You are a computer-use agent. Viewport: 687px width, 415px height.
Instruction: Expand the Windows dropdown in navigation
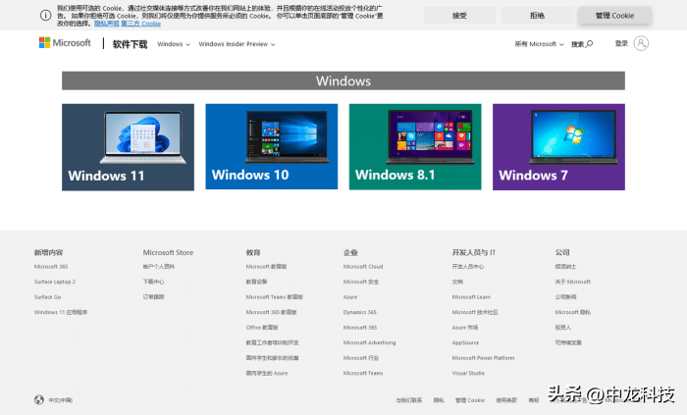174,44
